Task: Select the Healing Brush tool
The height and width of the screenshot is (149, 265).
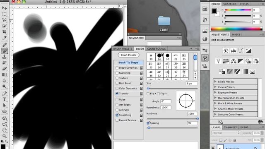Action: [5, 45]
